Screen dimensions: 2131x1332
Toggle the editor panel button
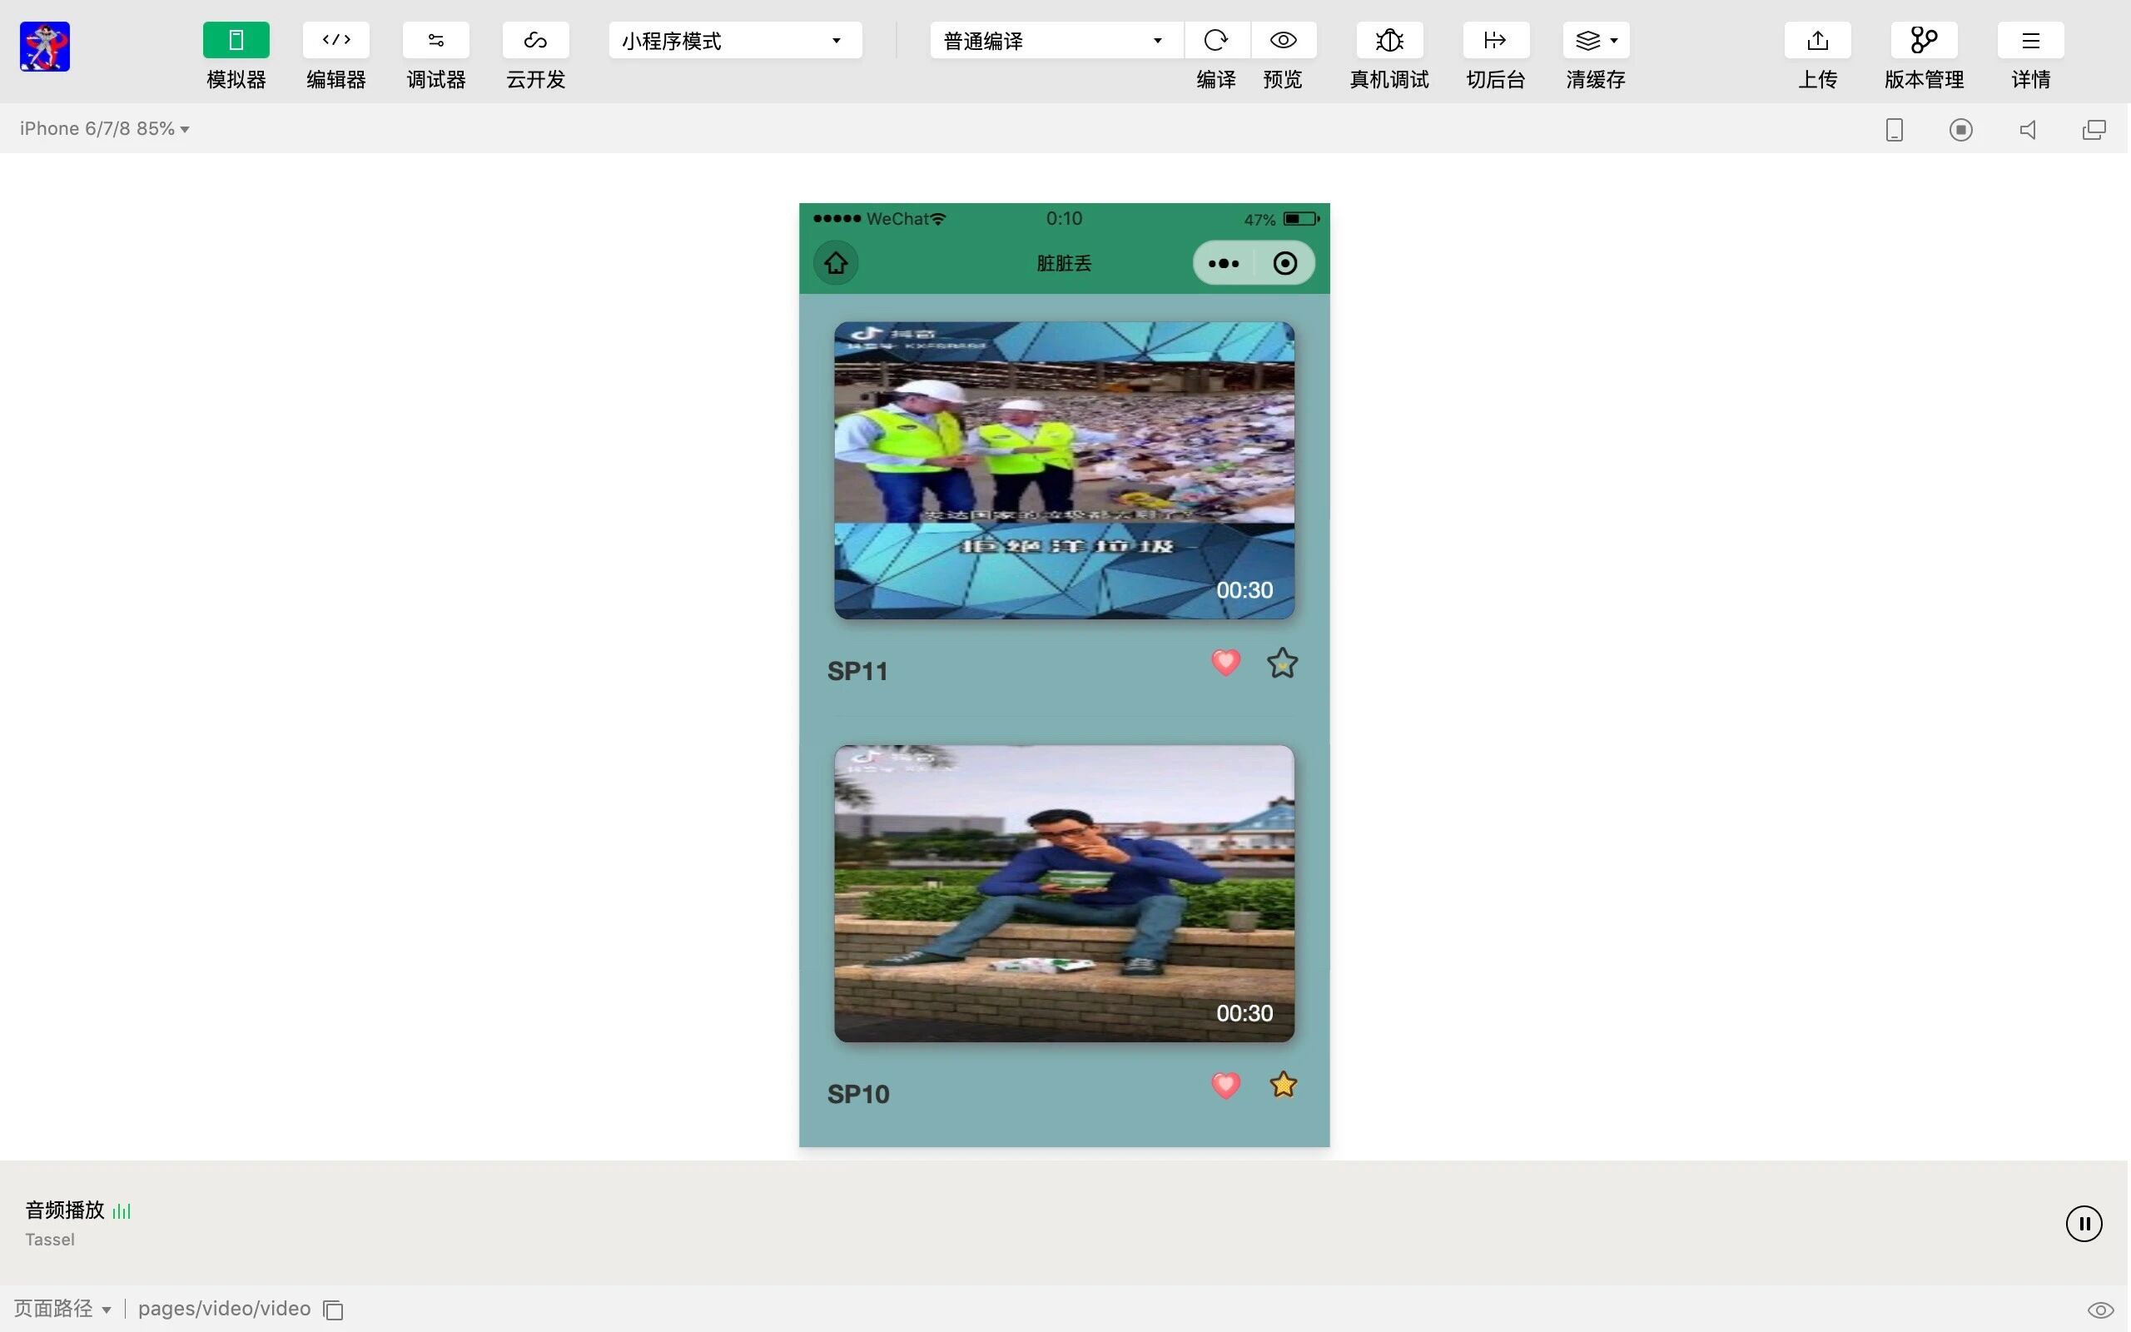pos(335,41)
